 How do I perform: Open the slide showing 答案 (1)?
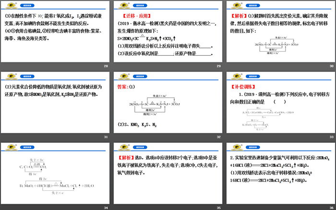click(x=168, y=107)
